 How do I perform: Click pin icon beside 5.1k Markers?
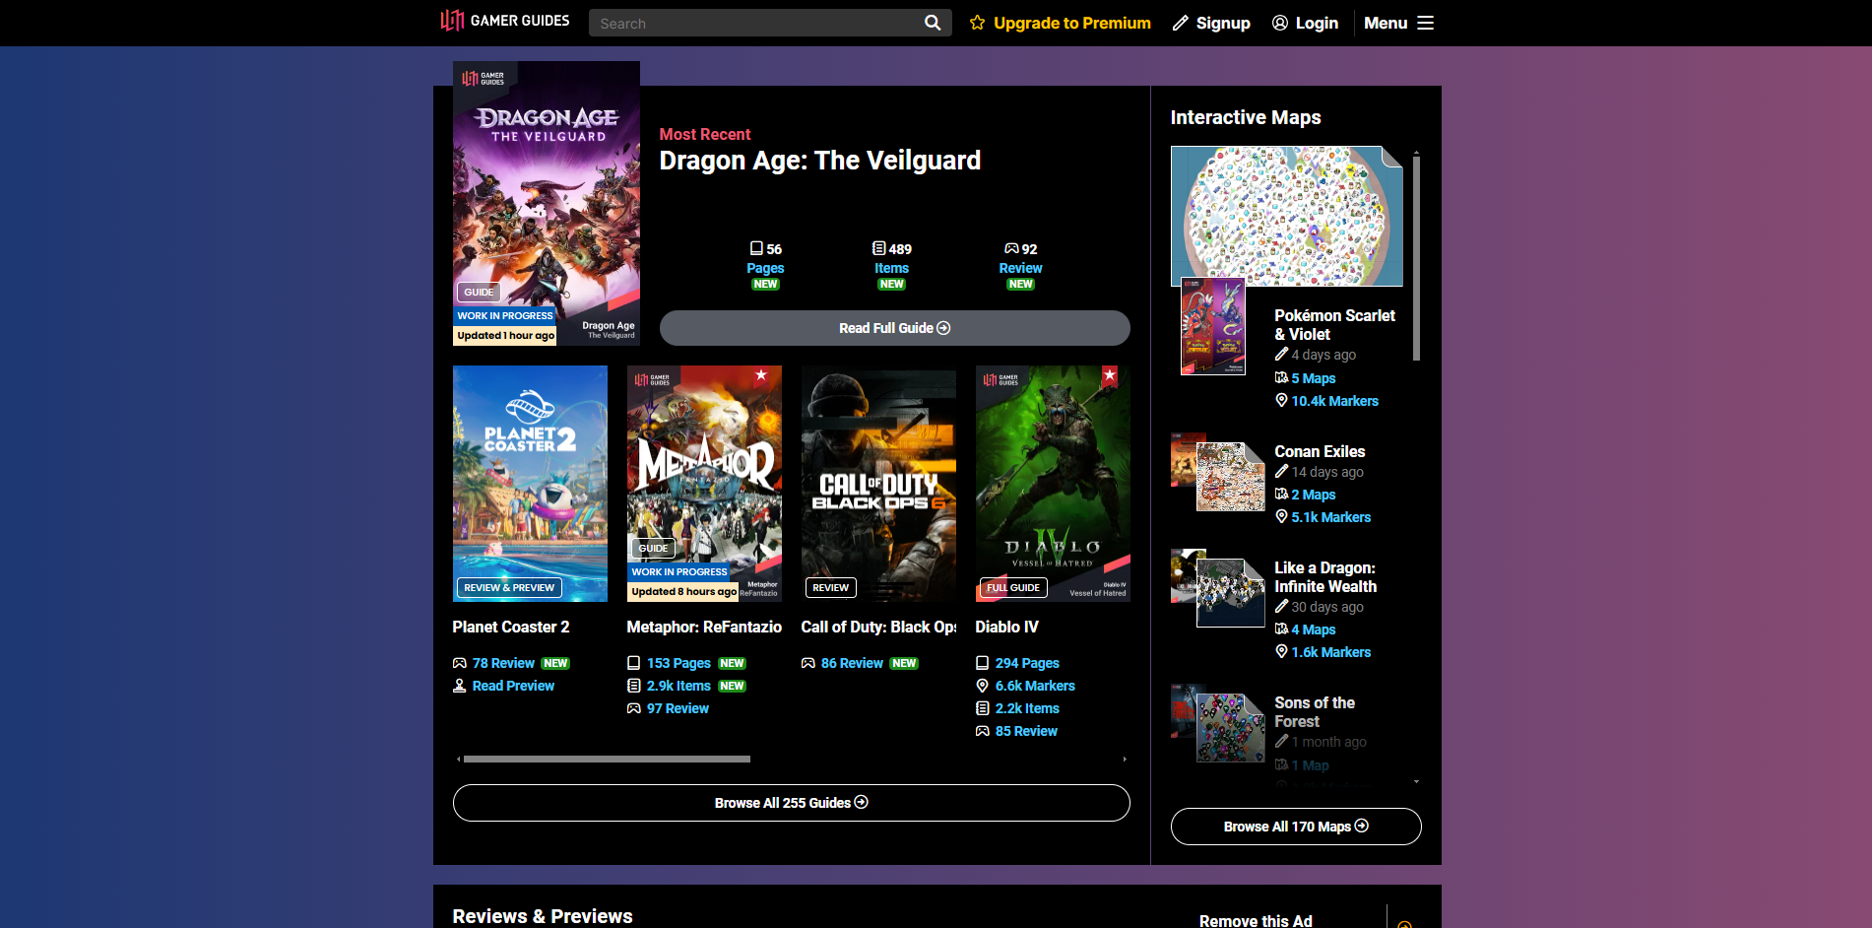[x=1281, y=516]
